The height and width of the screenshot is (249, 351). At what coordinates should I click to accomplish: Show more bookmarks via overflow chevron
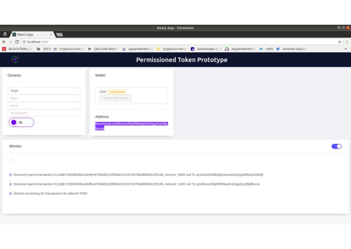pyautogui.click(x=346, y=49)
